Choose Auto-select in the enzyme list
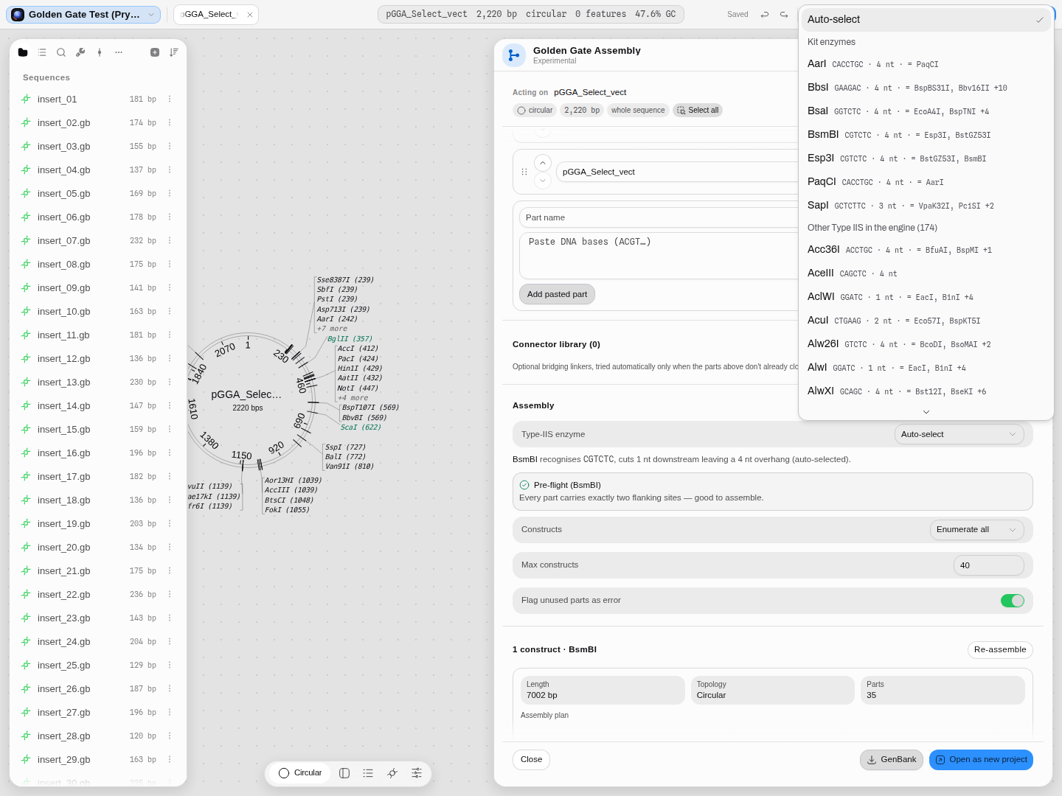The width and height of the screenshot is (1062, 796). click(x=926, y=20)
